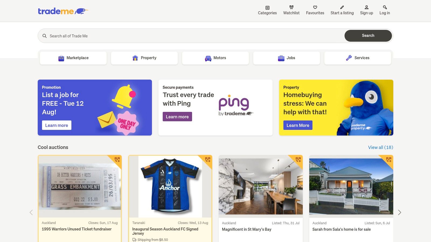The height and width of the screenshot is (242, 431).
Task: Click the Jobs briefcase icon
Action: click(x=281, y=58)
